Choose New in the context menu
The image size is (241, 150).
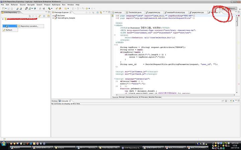pos(10,26)
